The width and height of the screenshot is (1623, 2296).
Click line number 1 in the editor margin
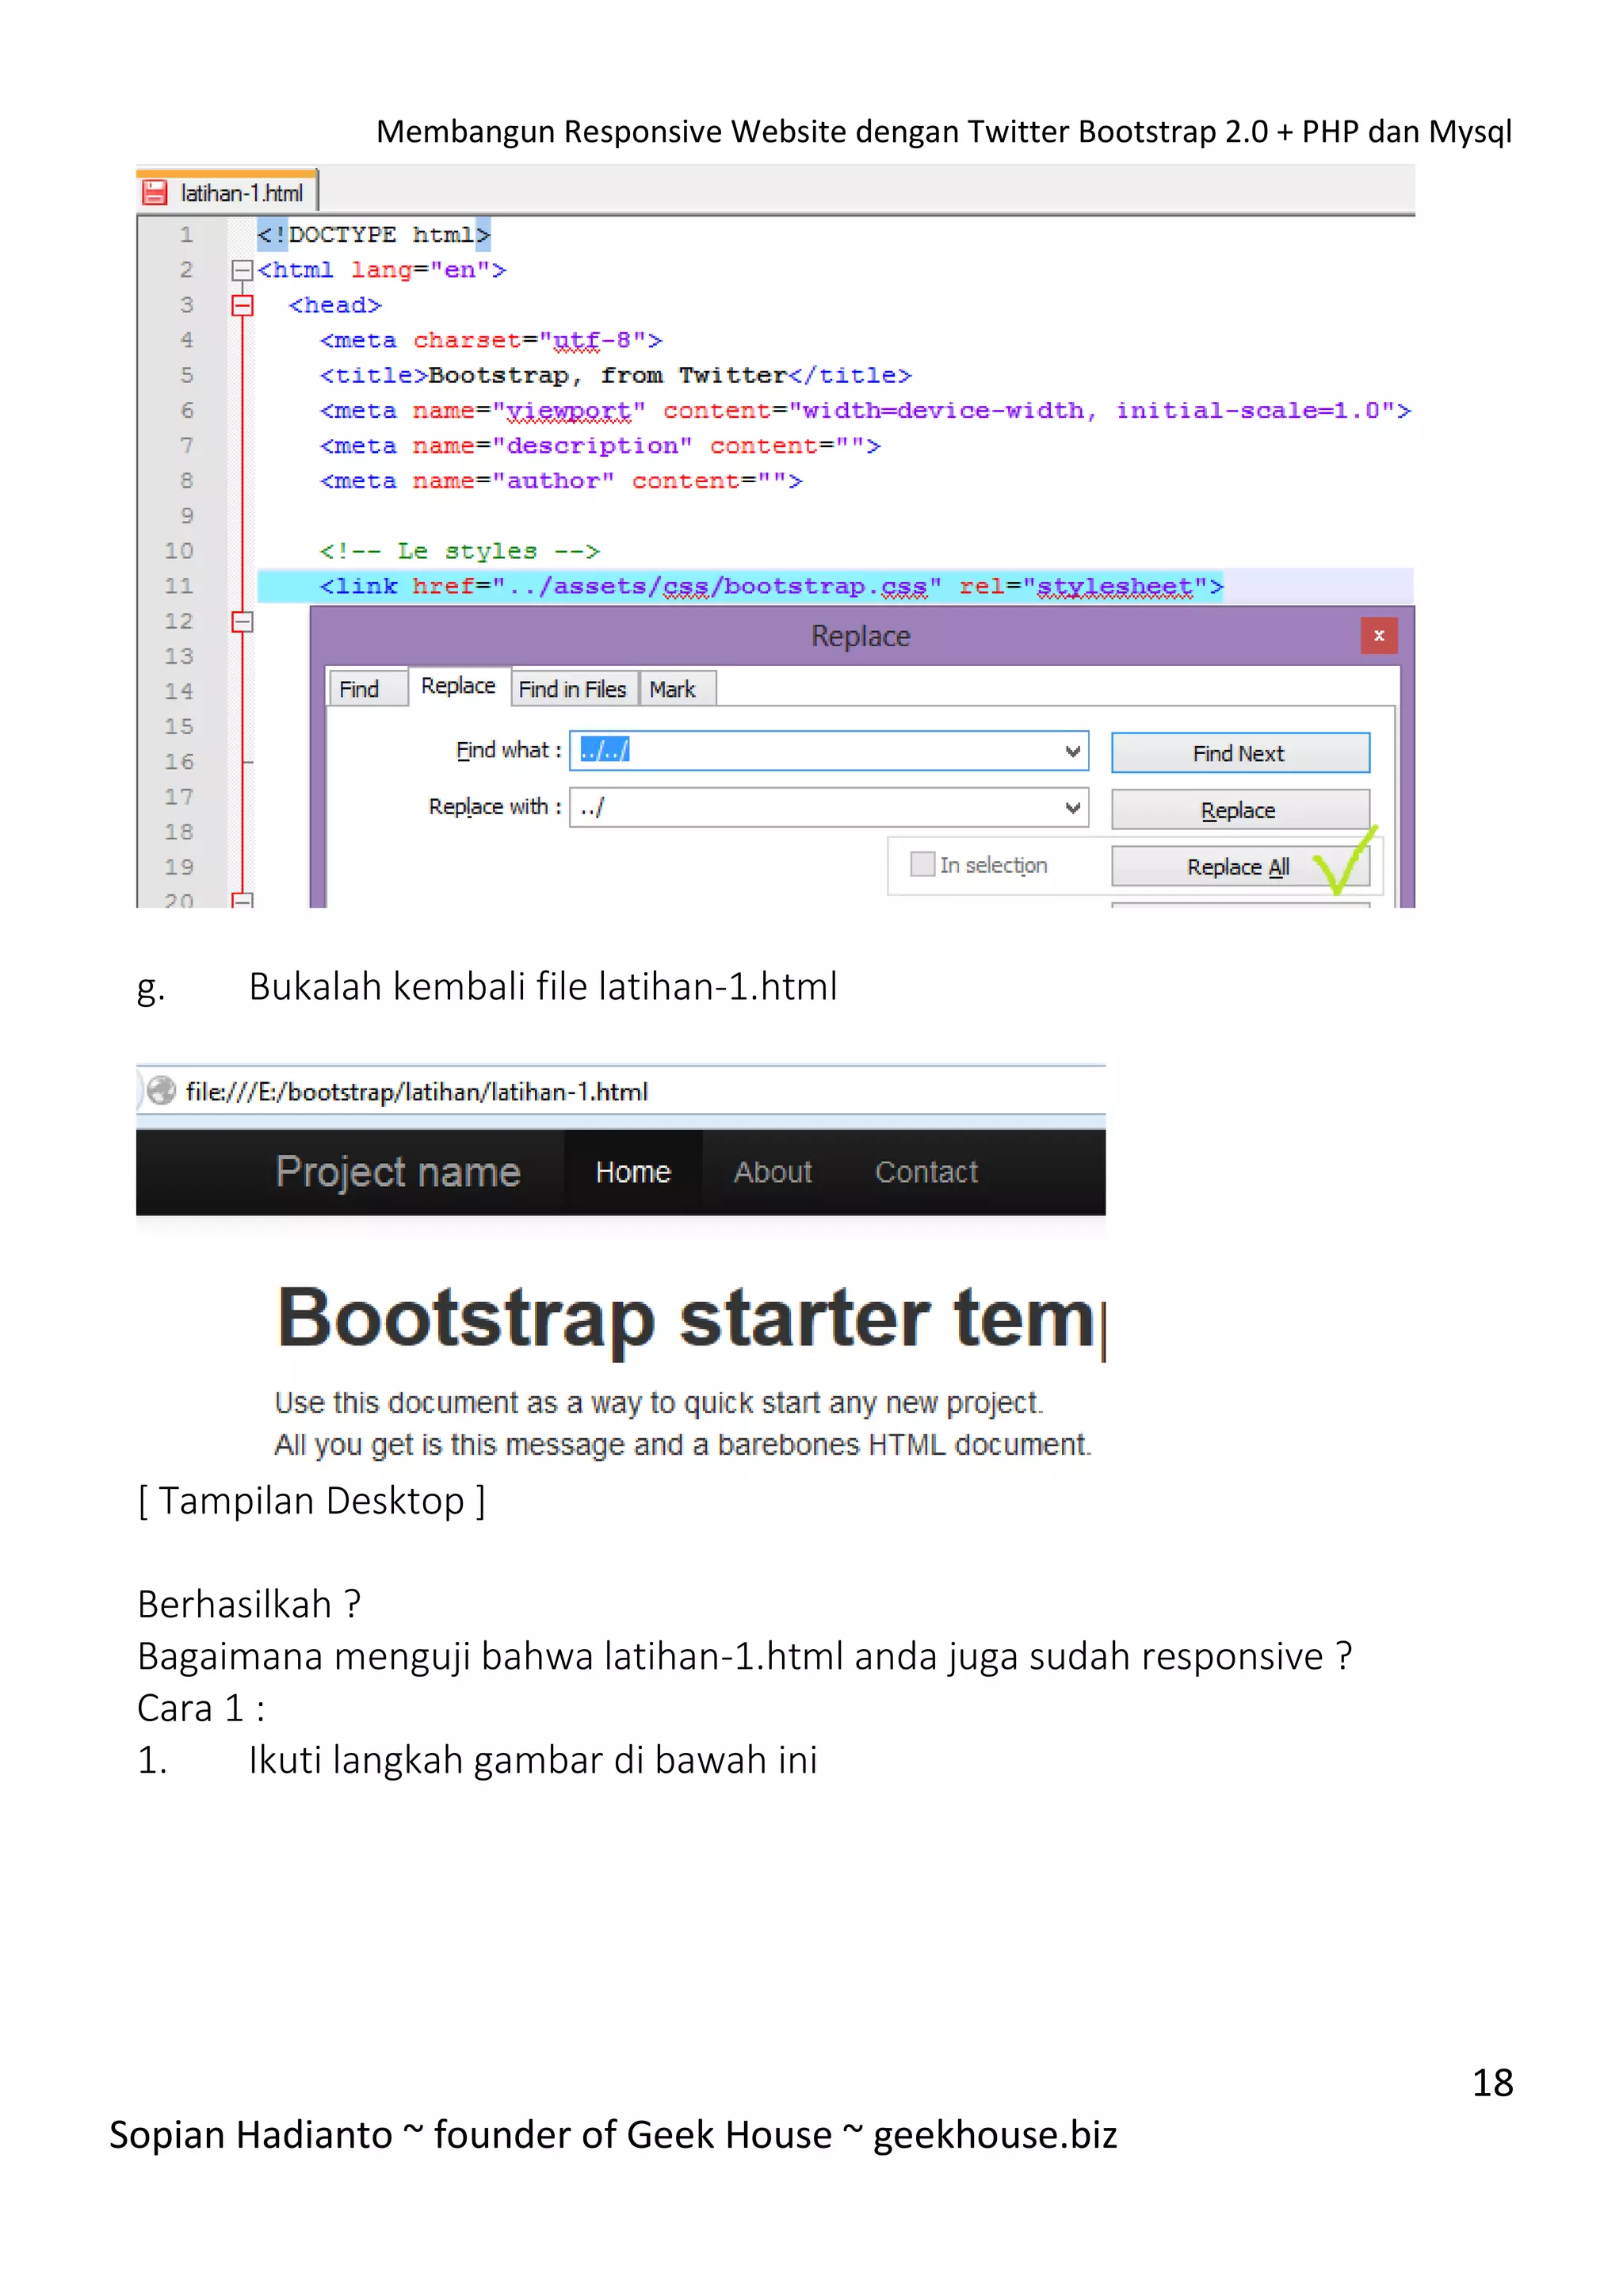coord(186,235)
